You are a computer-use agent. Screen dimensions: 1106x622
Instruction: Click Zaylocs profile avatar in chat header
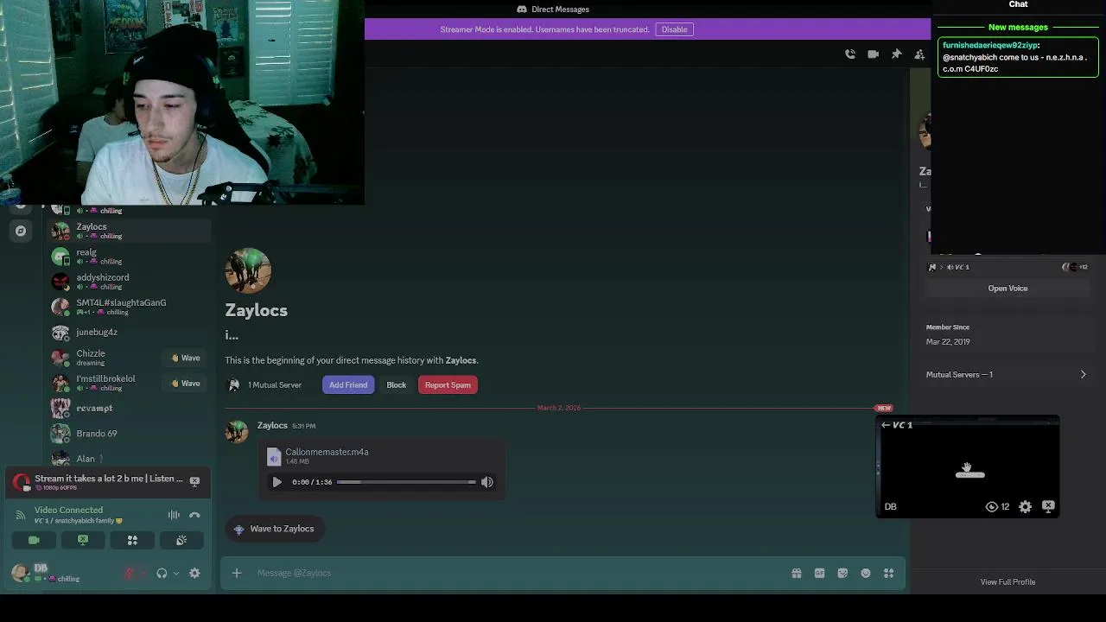point(248,270)
